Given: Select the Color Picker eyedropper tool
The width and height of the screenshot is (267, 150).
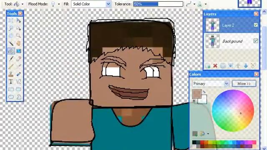Looking at the screenshot, I should point(19,66).
